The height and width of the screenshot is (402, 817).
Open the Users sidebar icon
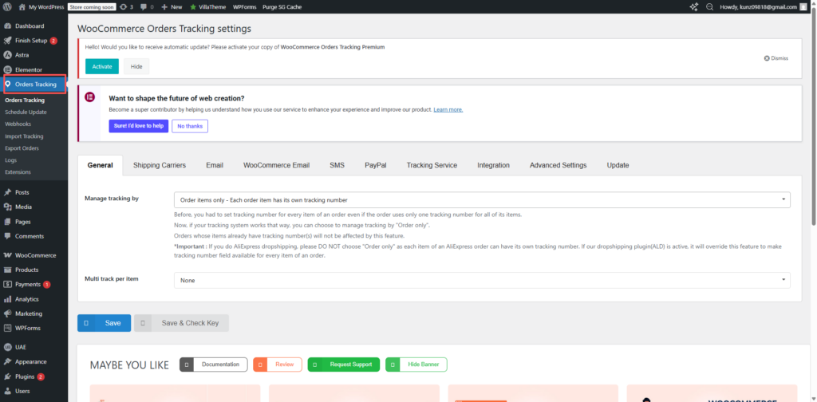pyautogui.click(x=8, y=391)
